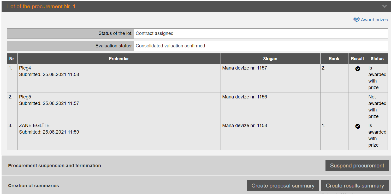Screen dimensions: 391x194
Task: Collapse the Lot of the procurement chevron
Action: (384, 7)
